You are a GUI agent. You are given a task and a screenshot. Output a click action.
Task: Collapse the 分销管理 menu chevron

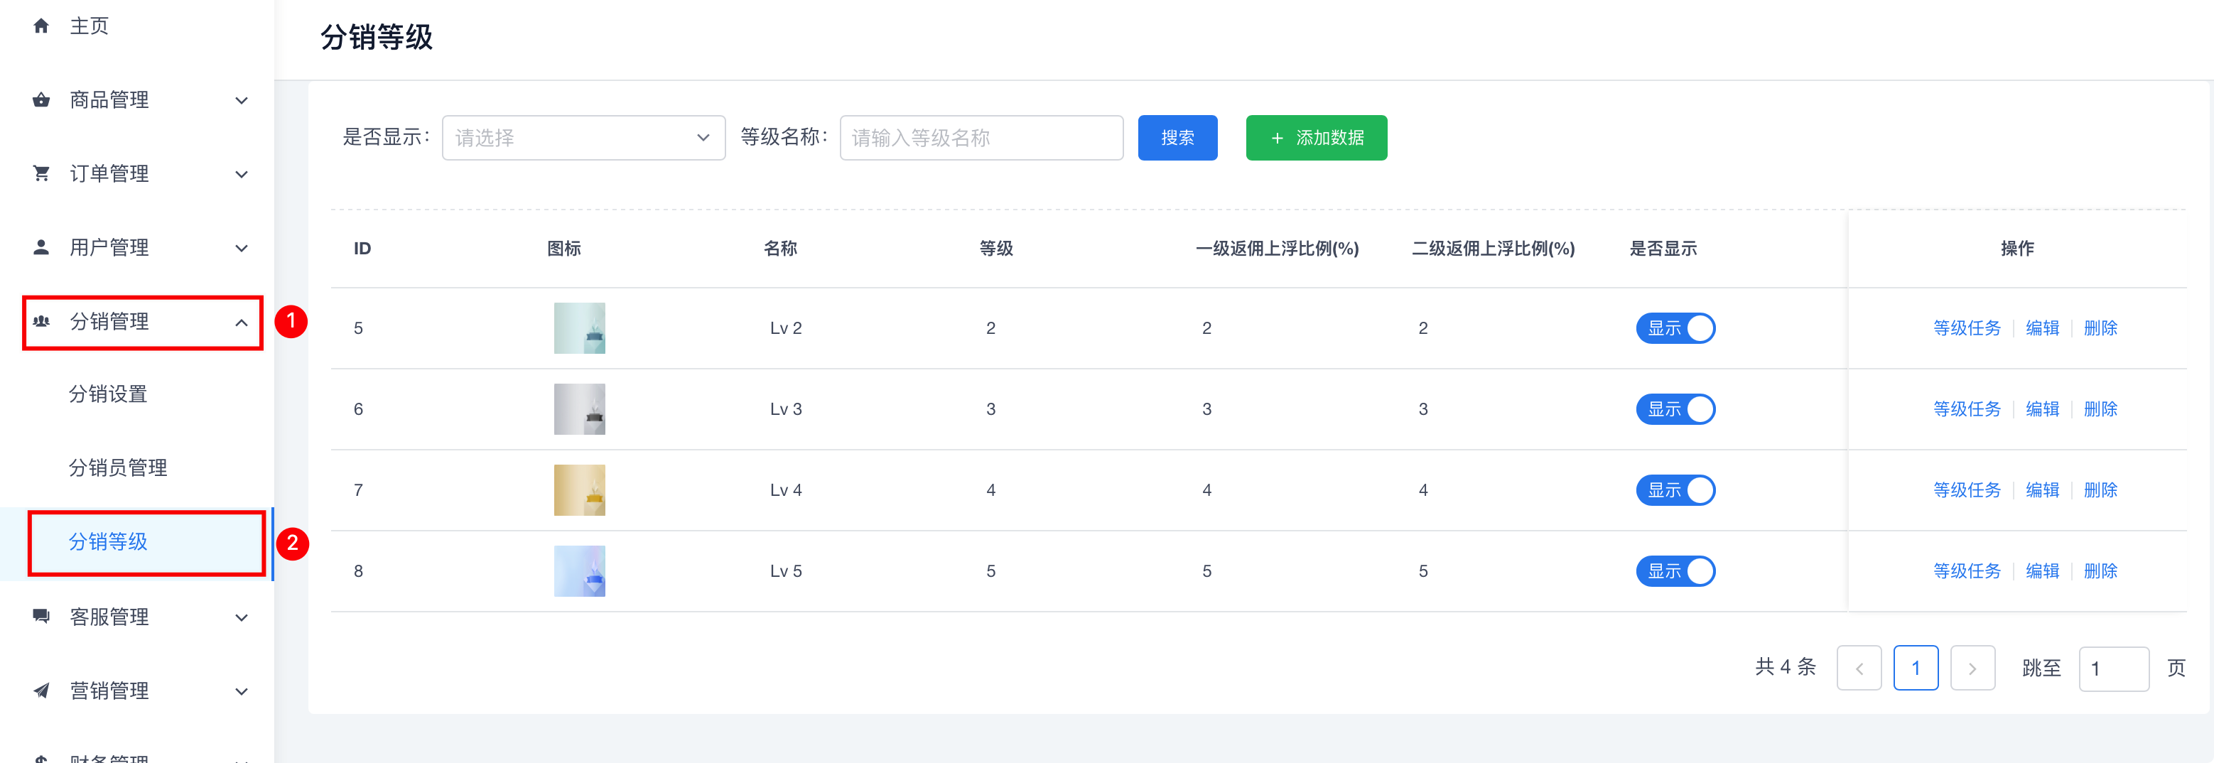[242, 323]
